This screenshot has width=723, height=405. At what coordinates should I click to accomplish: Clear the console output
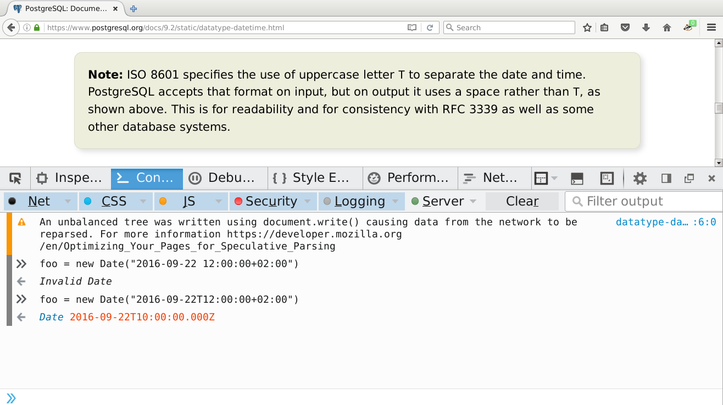pos(522,201)
